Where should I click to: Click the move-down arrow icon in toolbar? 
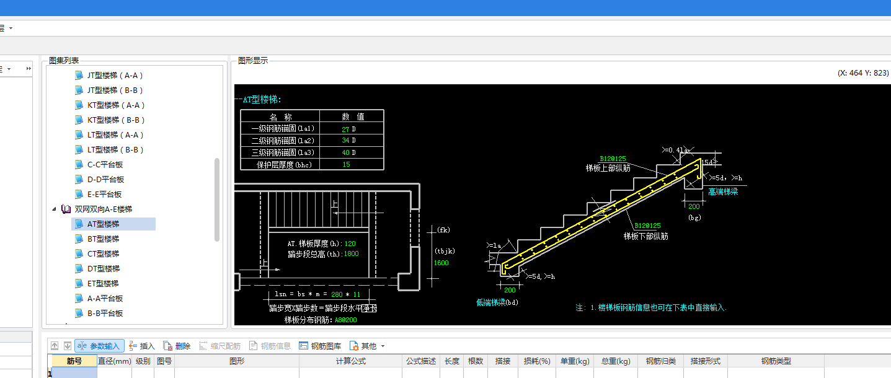pyautogui.click(x=67, y=346)
